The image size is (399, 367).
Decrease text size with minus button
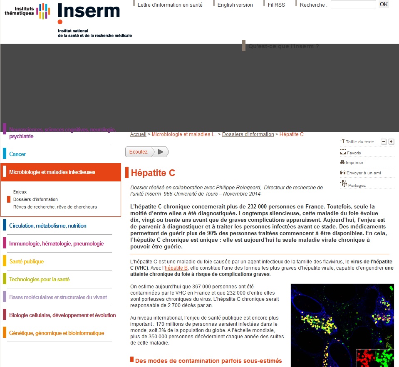384,142
